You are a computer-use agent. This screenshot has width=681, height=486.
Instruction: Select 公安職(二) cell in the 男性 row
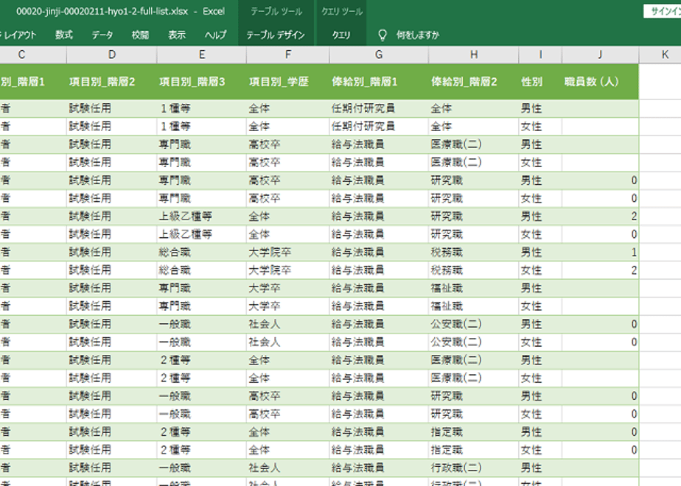pyautogui.click(x=474, y=324)
